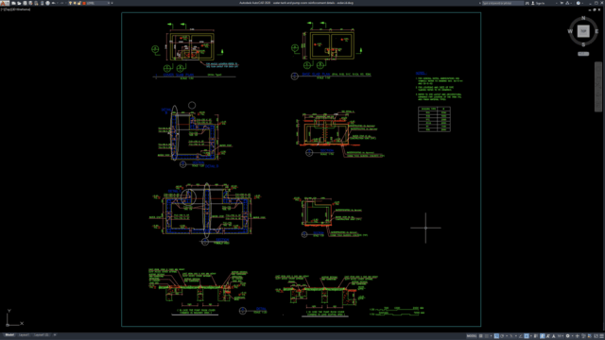Toggle the highlighted object snap button
Image resolution: width=605 pixels, height=340 pixels.
pyautogui.click(x=527, y=336)
